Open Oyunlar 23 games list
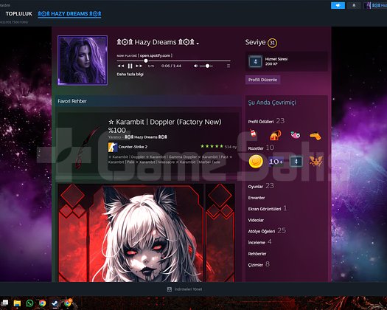The width and height of the screenshot is (387, 310). click(x=261, y=186)
